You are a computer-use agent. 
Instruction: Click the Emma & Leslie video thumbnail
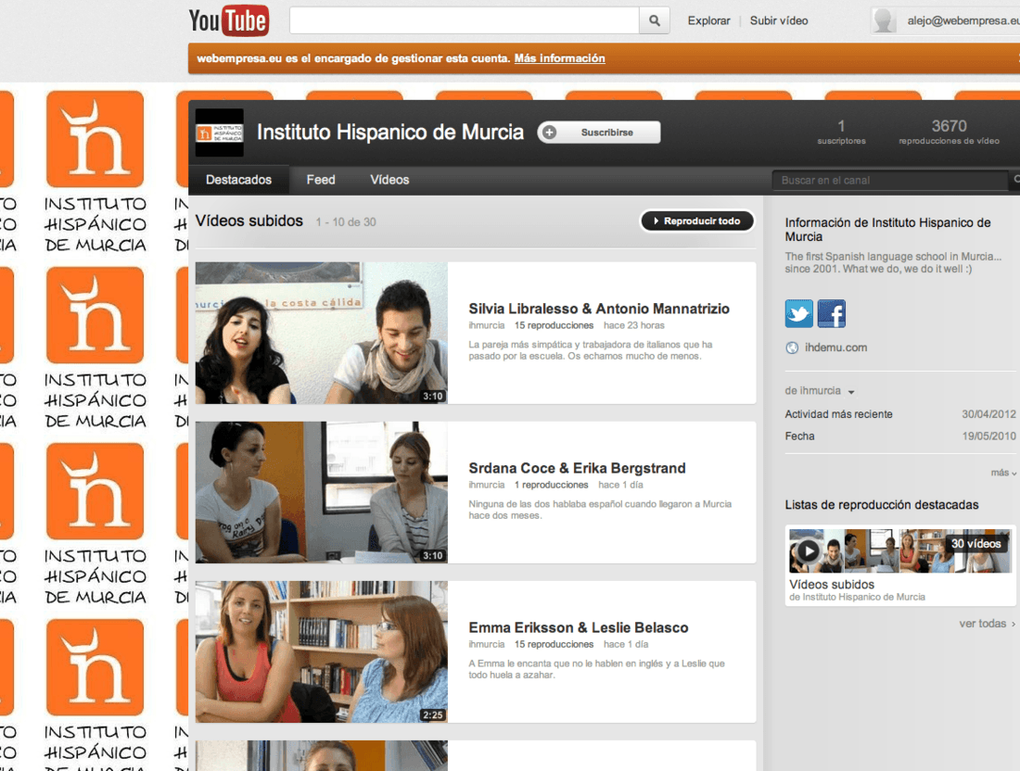pos(322,651)
